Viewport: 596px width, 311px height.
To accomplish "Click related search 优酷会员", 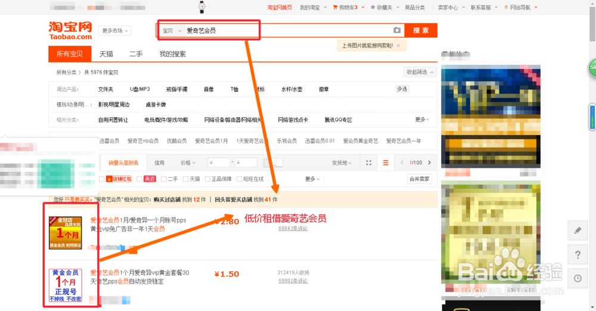I will point(177,141).
